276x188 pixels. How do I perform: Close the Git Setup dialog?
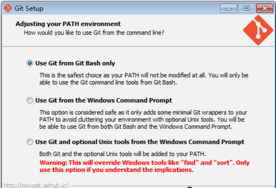(264, 8)
